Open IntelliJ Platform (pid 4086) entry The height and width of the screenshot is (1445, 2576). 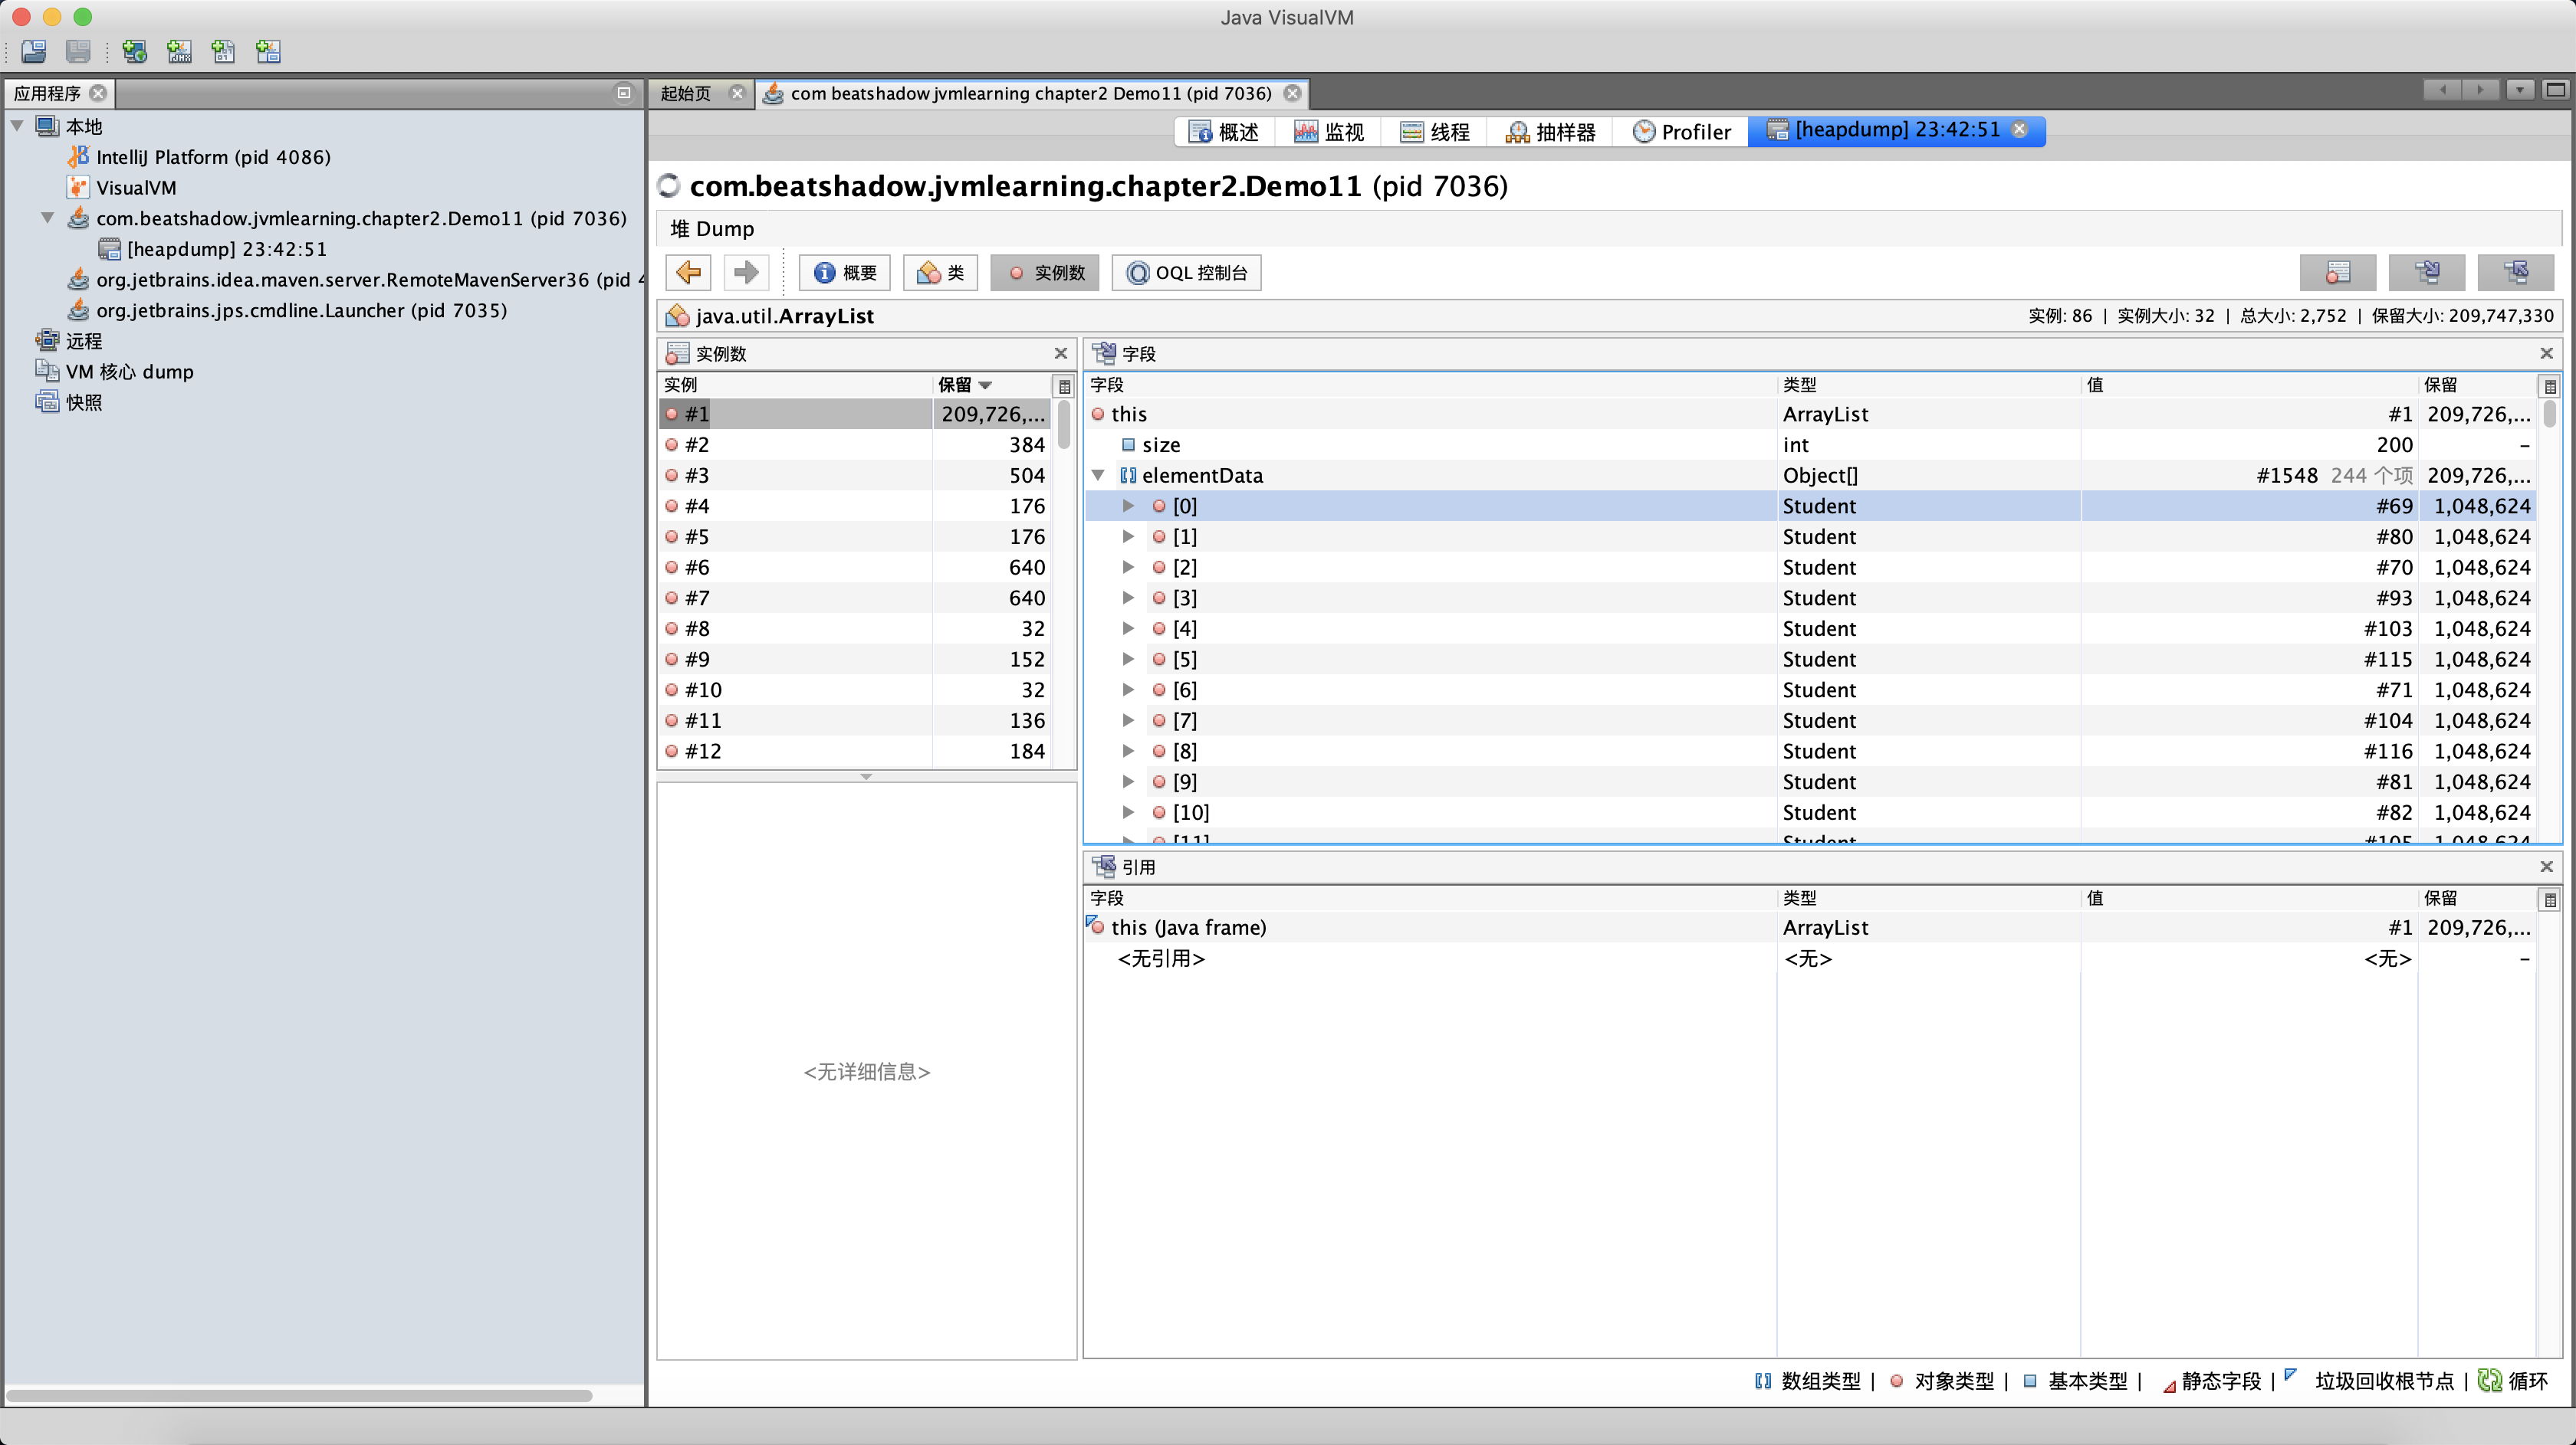[x=212, y=157]
